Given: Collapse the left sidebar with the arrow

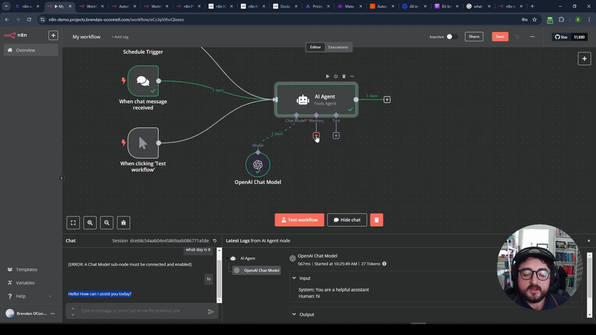Looking at the screenshot, I should 61,178.
